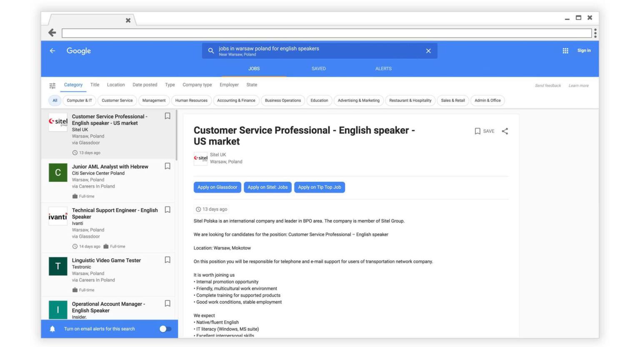This screenshot has height=347, width=640.
Task: Select the Category filter tab
Action: coord(73,85)
